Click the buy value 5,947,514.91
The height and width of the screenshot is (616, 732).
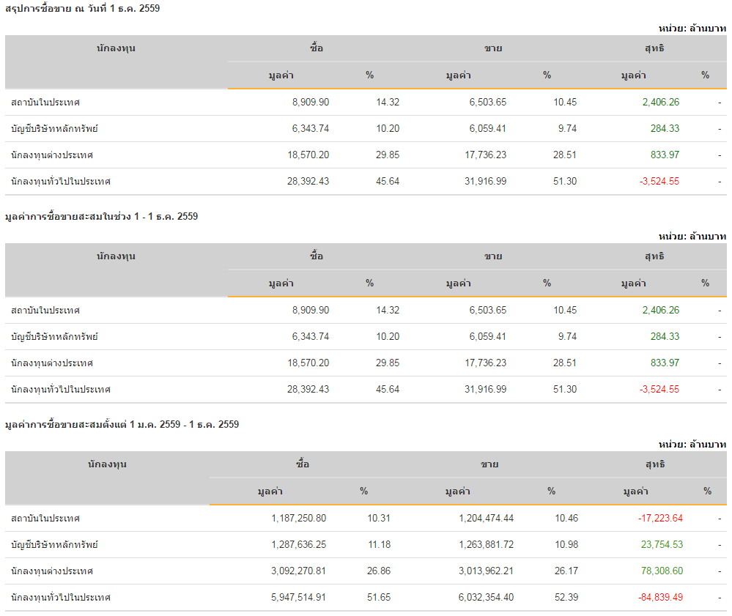298,598
